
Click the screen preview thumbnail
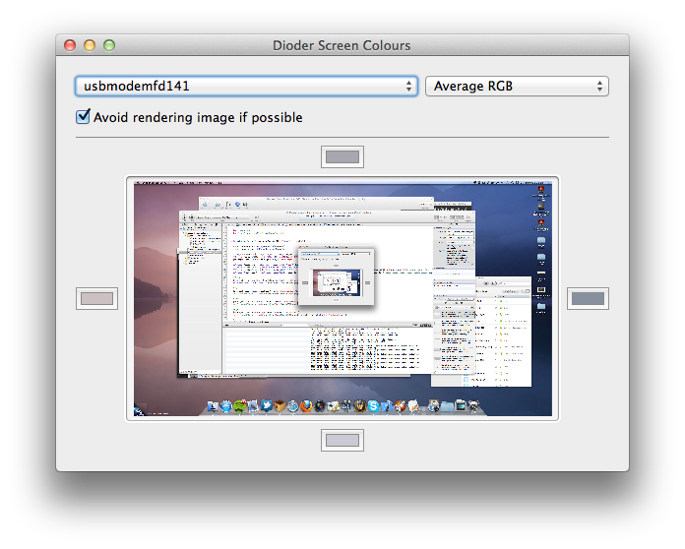[342, 298]
